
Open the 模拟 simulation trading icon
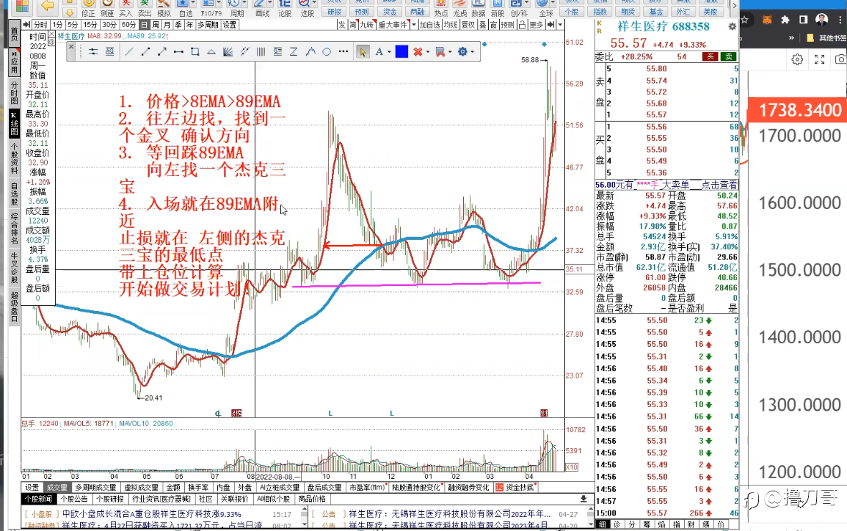[164, 8]
